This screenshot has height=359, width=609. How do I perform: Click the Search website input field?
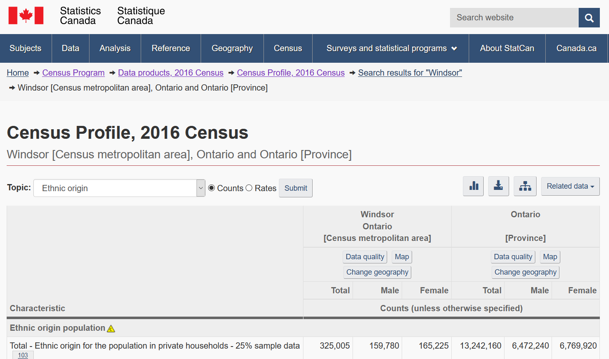click(x=514, y=17)
